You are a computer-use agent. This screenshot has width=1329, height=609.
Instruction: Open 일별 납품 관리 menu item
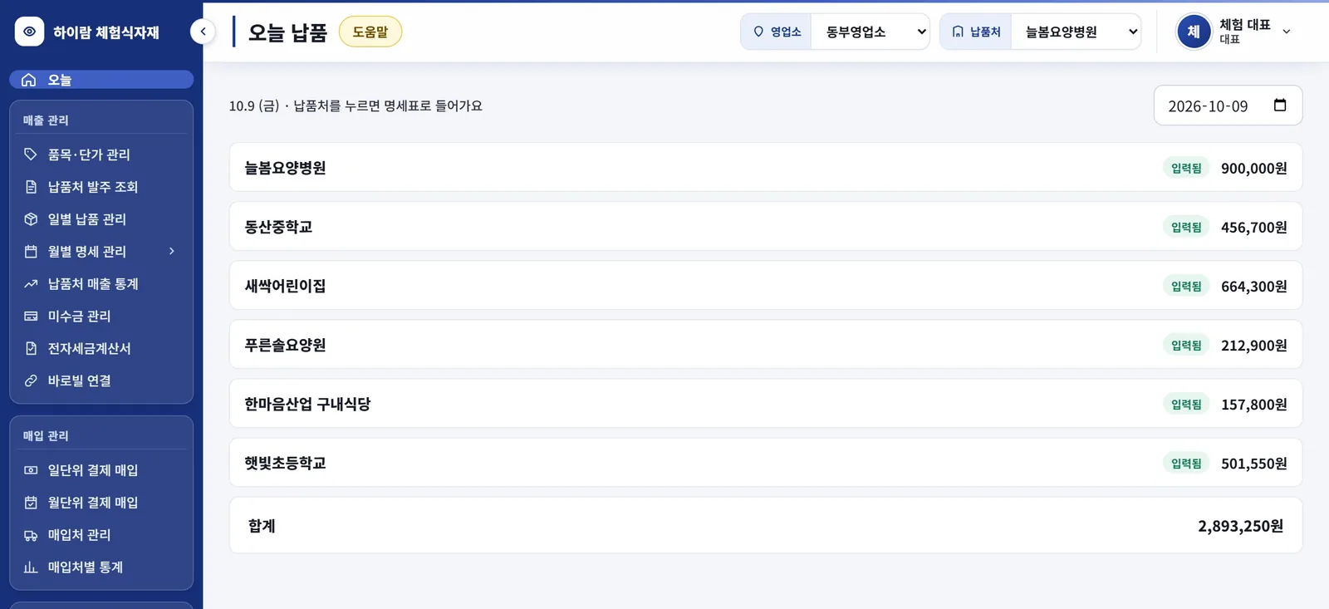click(101, 219)
